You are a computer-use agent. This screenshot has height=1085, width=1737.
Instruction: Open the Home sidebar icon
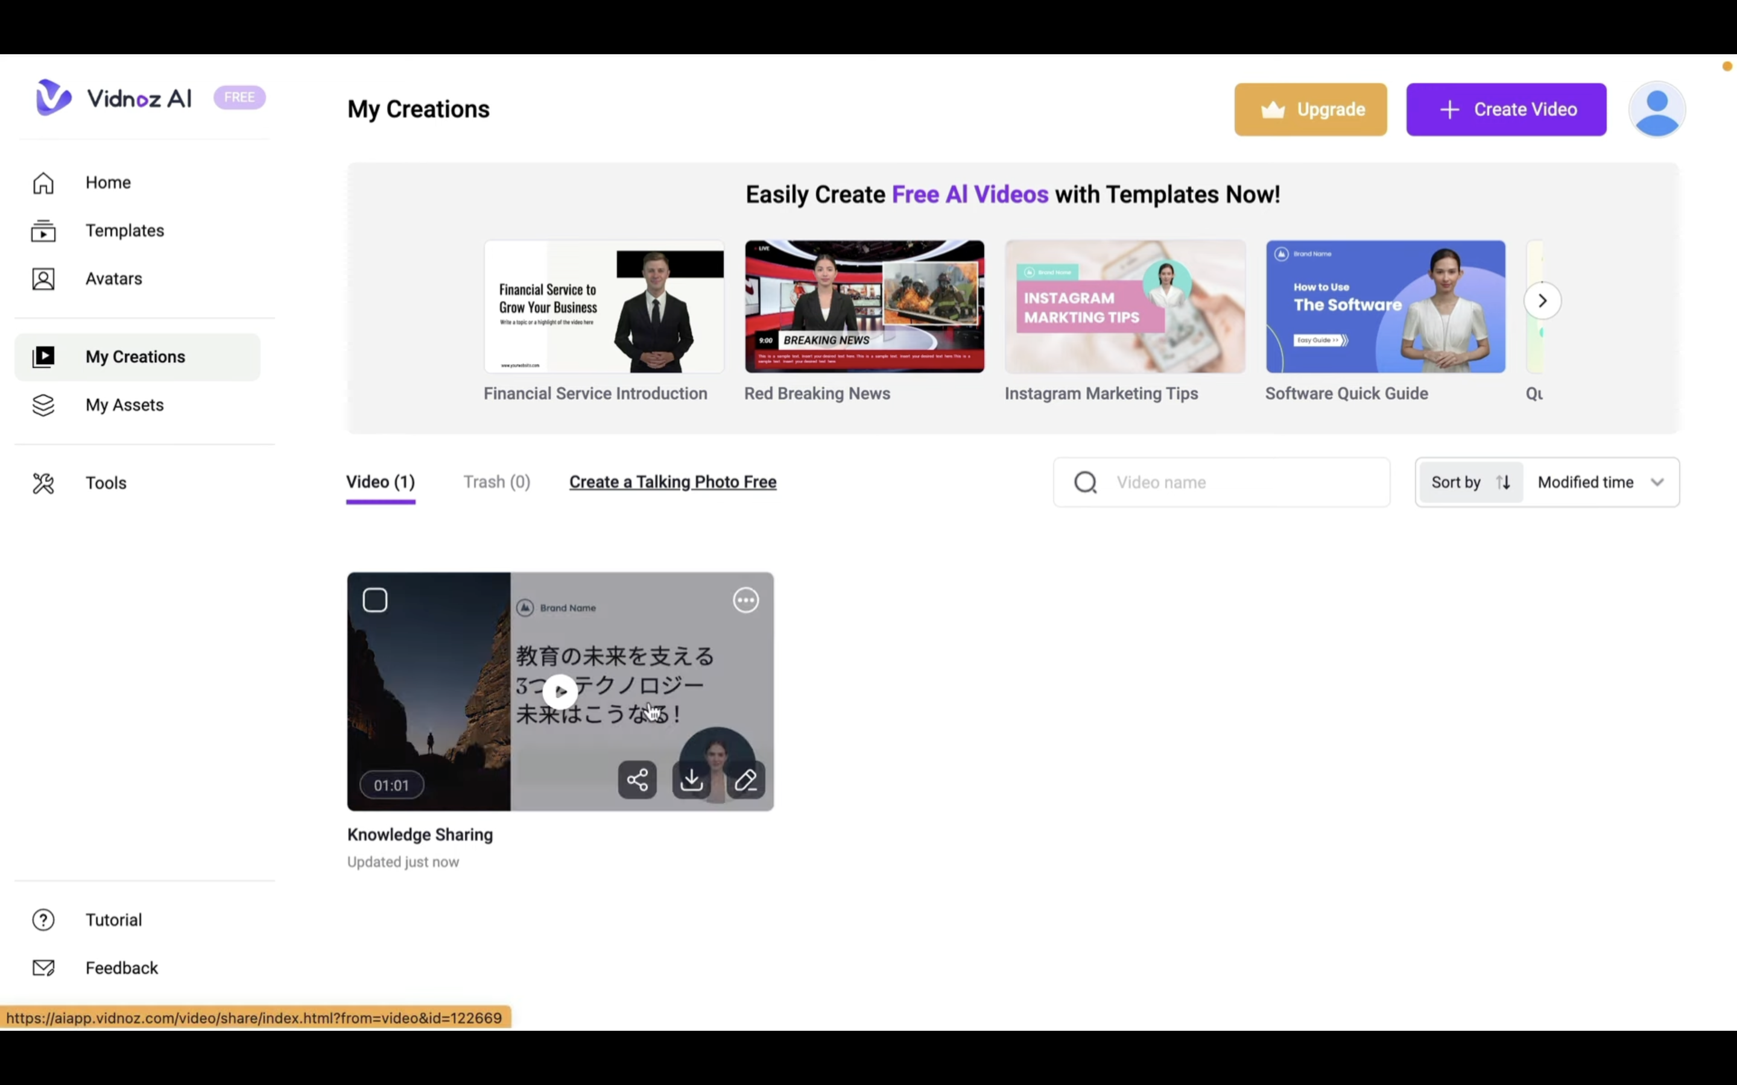(x=43, y=183)
